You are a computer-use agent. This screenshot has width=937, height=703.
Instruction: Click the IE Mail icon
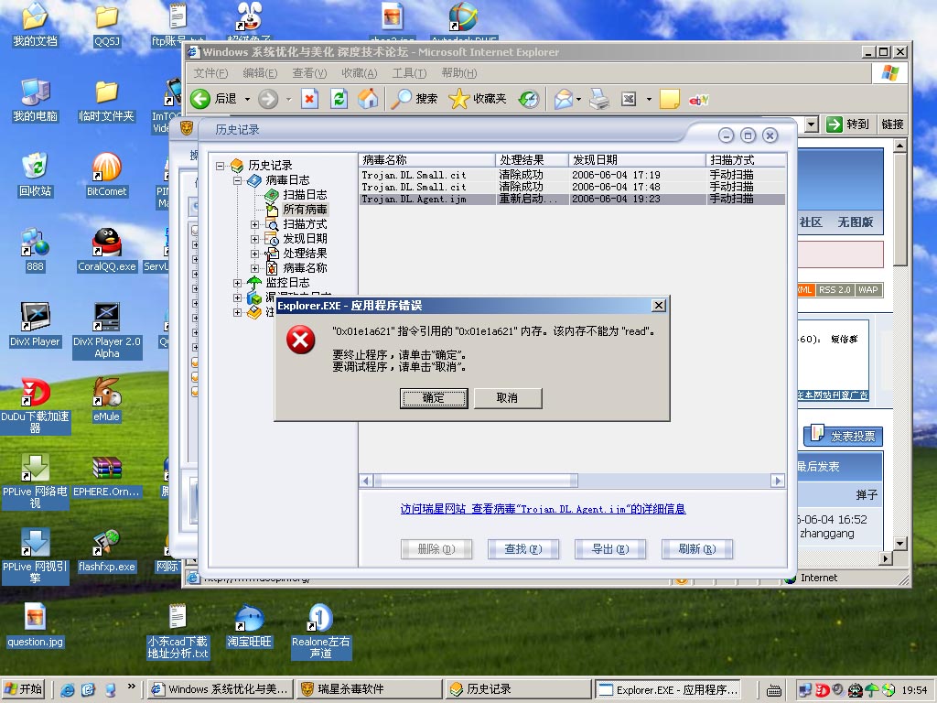[563, 99]
